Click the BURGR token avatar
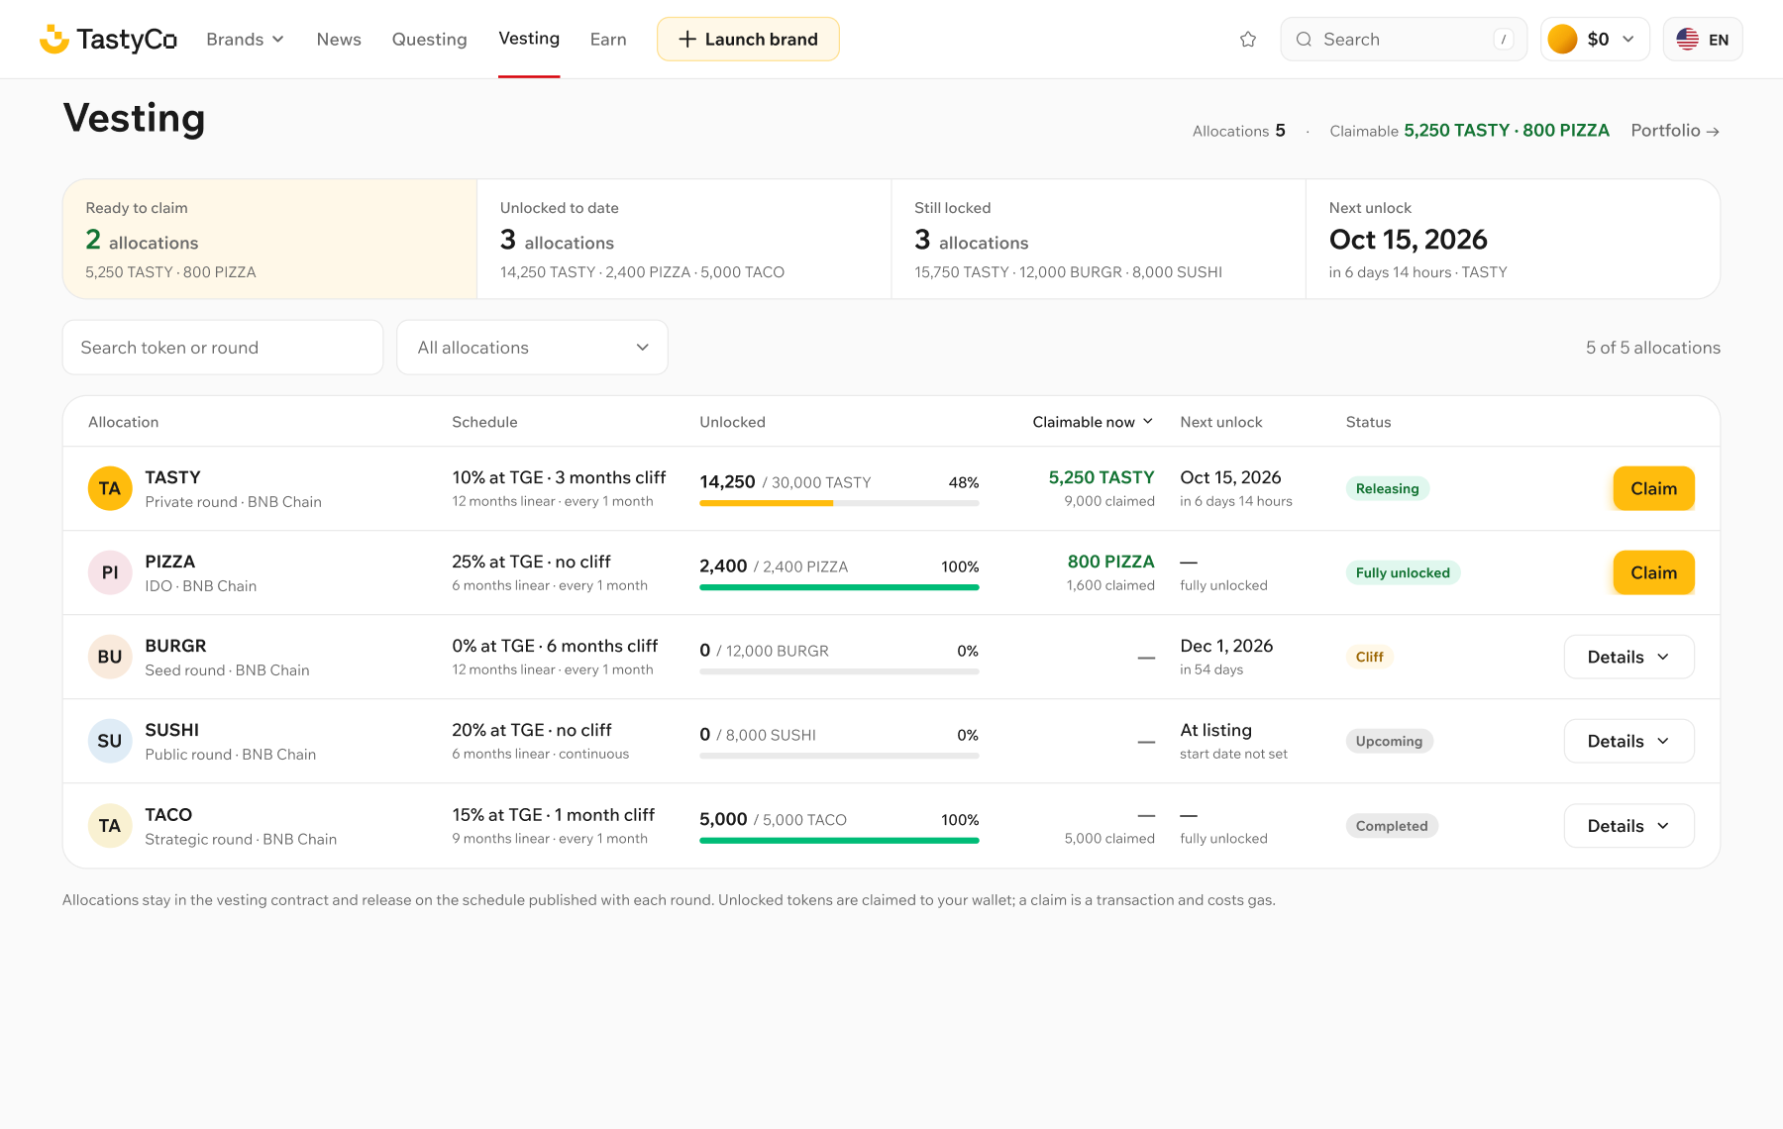Image resolution: width=1783 pixels, height=1129 pixels. coord(110,657)
